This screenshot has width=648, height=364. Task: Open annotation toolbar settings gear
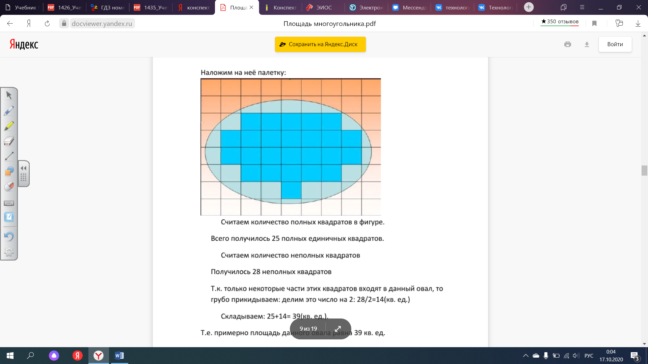9,252
